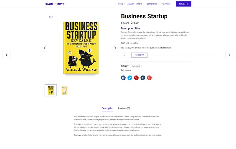Image resolution: width=236 pixels, height=149 pixels.
Task: Share with Google Plus icon
Action: [149, 78]
